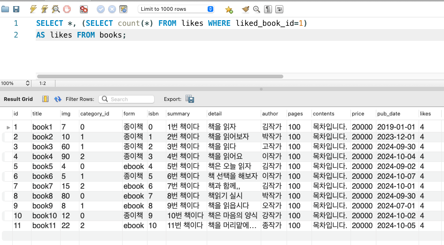
Task: Toggle word wrap icon in editor toolbar
Action: (x=279, y=9)
